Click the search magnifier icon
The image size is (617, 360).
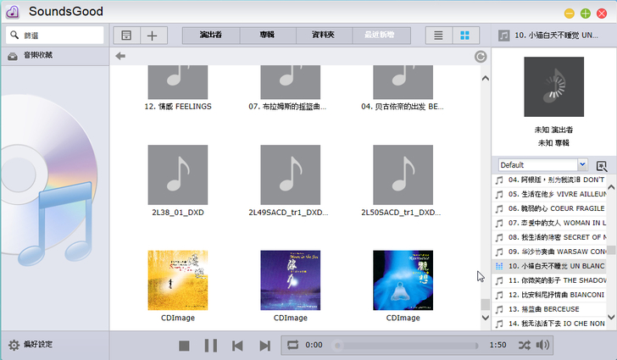[x=14, y=35]
